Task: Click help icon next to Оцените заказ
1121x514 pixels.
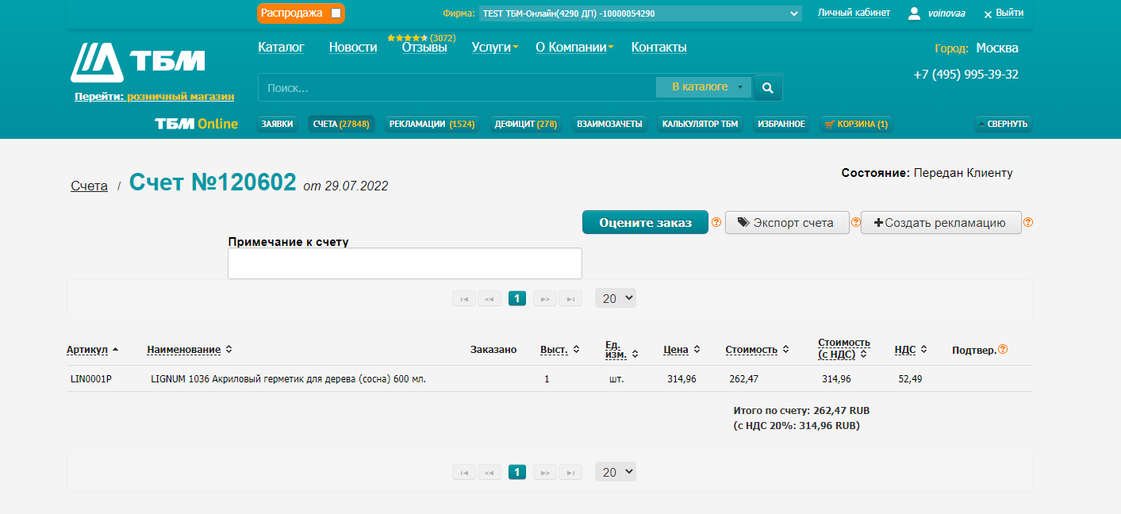Action: pos(716,223)
